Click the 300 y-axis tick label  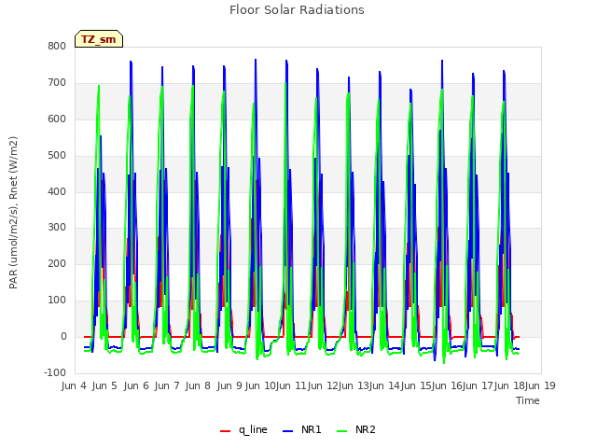57,228
